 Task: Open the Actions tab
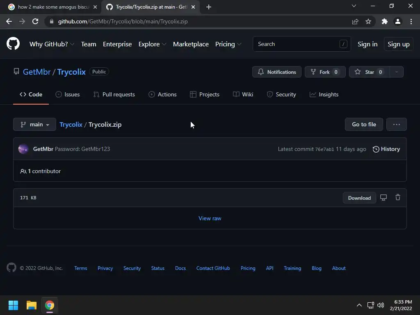[162, 94]
